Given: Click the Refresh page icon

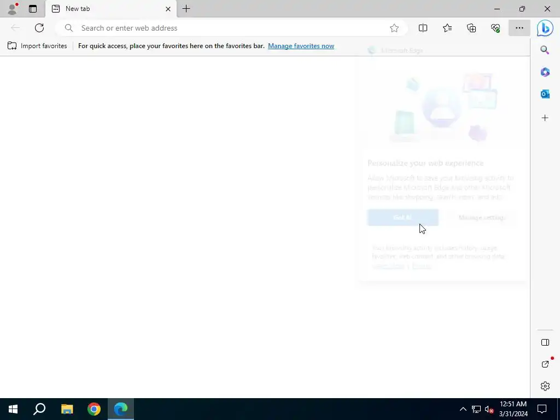Looking at the screenshot, I should (39, 28).
